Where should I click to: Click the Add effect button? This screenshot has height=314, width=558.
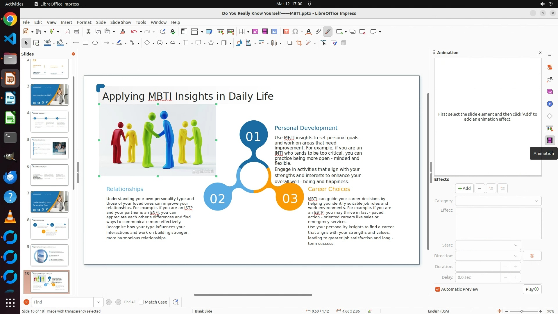[464, 188]
